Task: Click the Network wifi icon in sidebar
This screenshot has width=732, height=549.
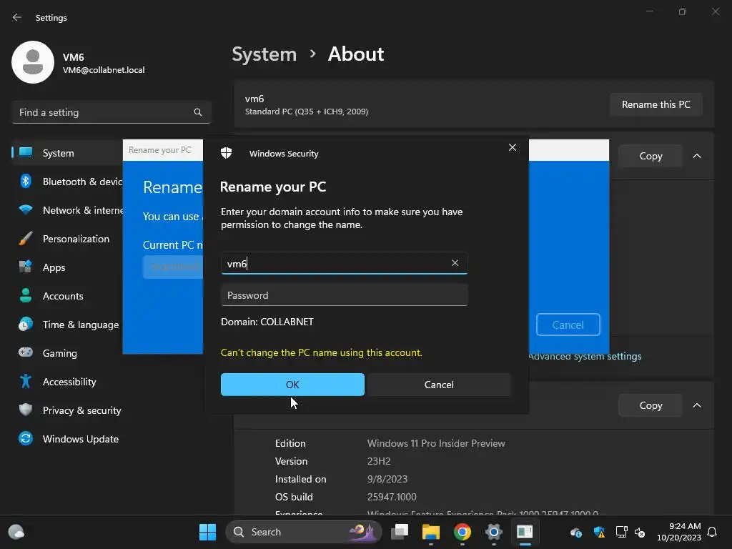Action: click(26, 209)
